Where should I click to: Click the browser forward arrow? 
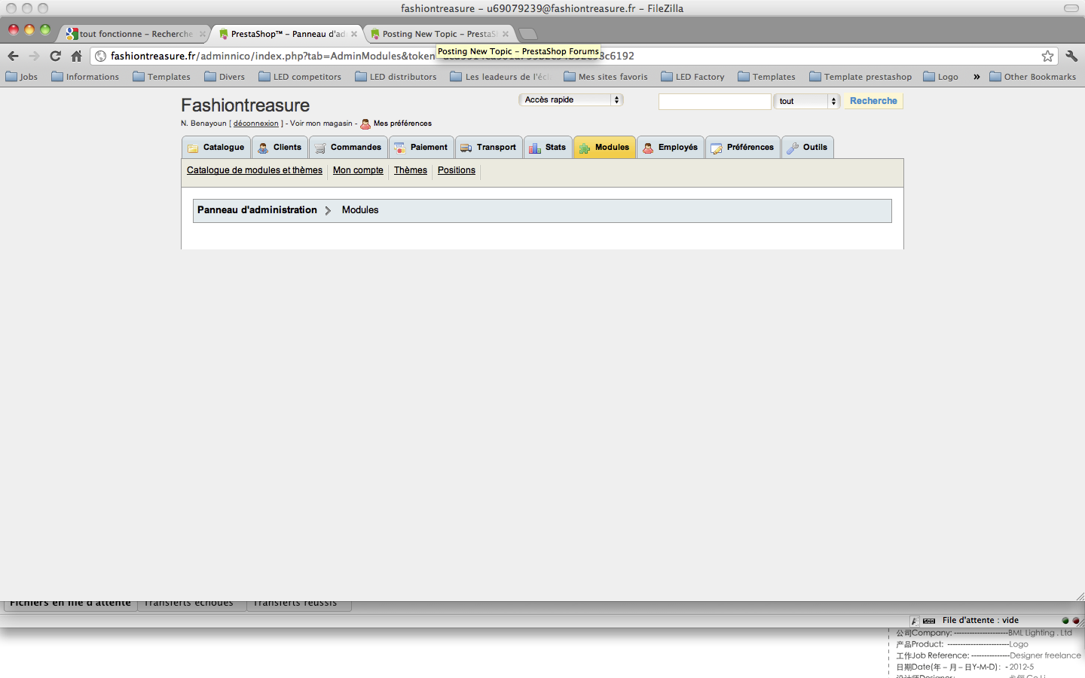pos(34,56)
